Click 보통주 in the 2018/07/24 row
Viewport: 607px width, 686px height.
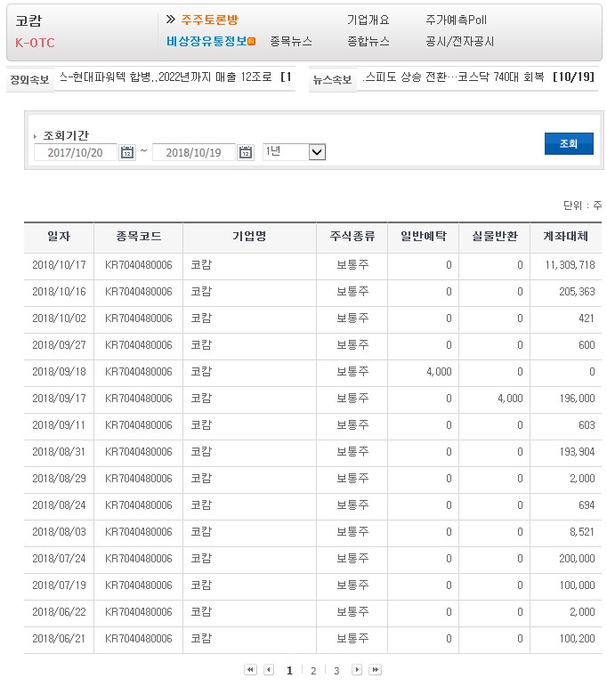(352, 558)
